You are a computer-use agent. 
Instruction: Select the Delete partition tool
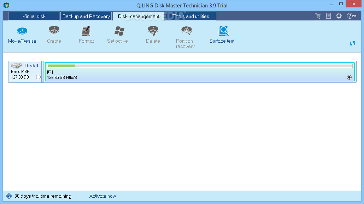pyautogui.click(x=153, y=35)
